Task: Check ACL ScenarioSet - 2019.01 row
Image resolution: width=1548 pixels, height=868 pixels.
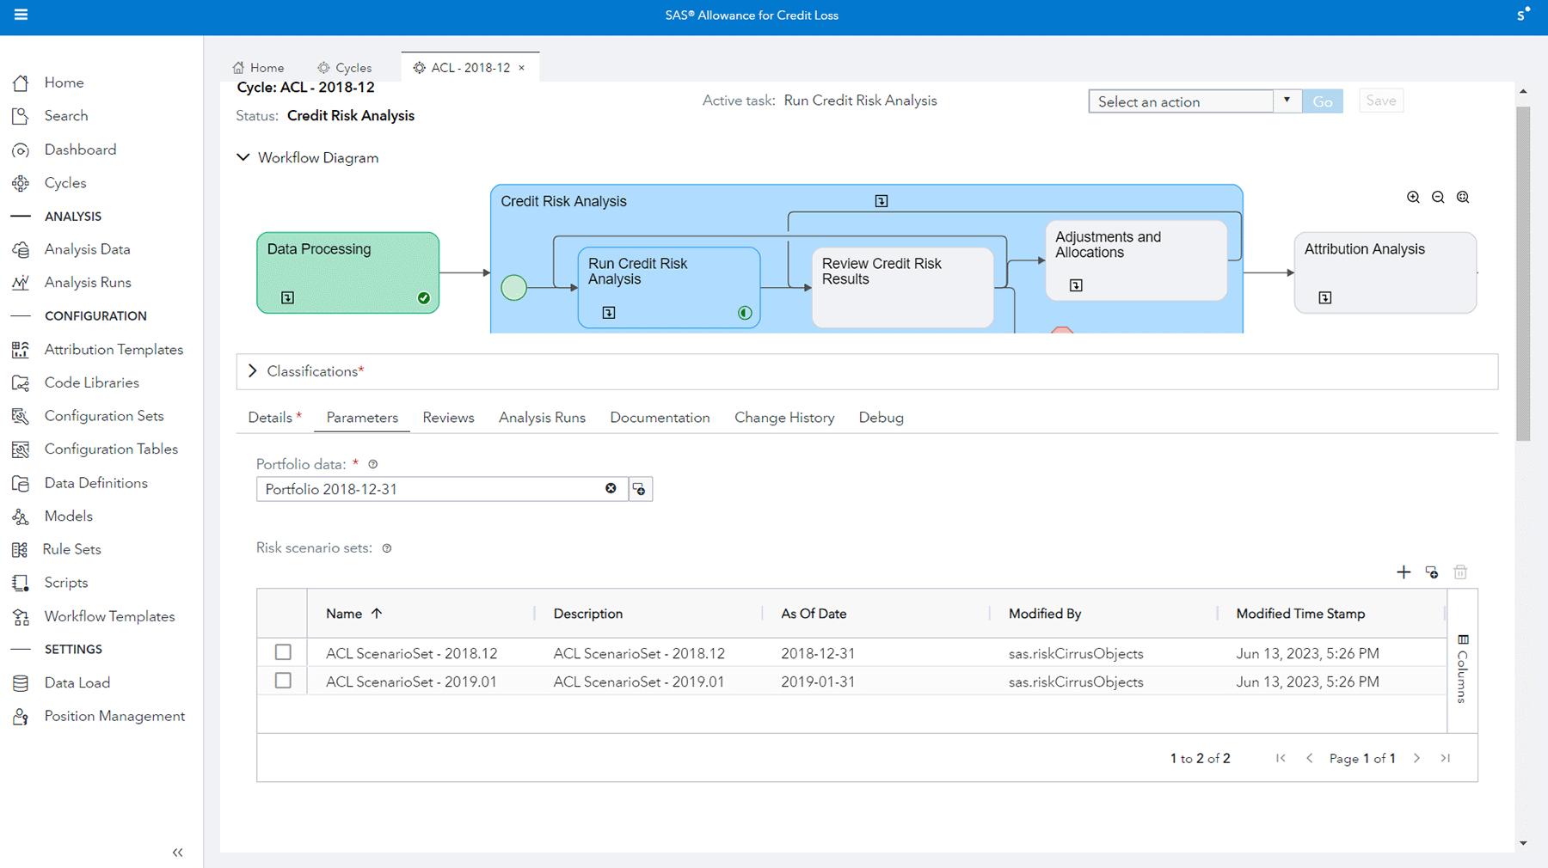Action: coord(283,681)
